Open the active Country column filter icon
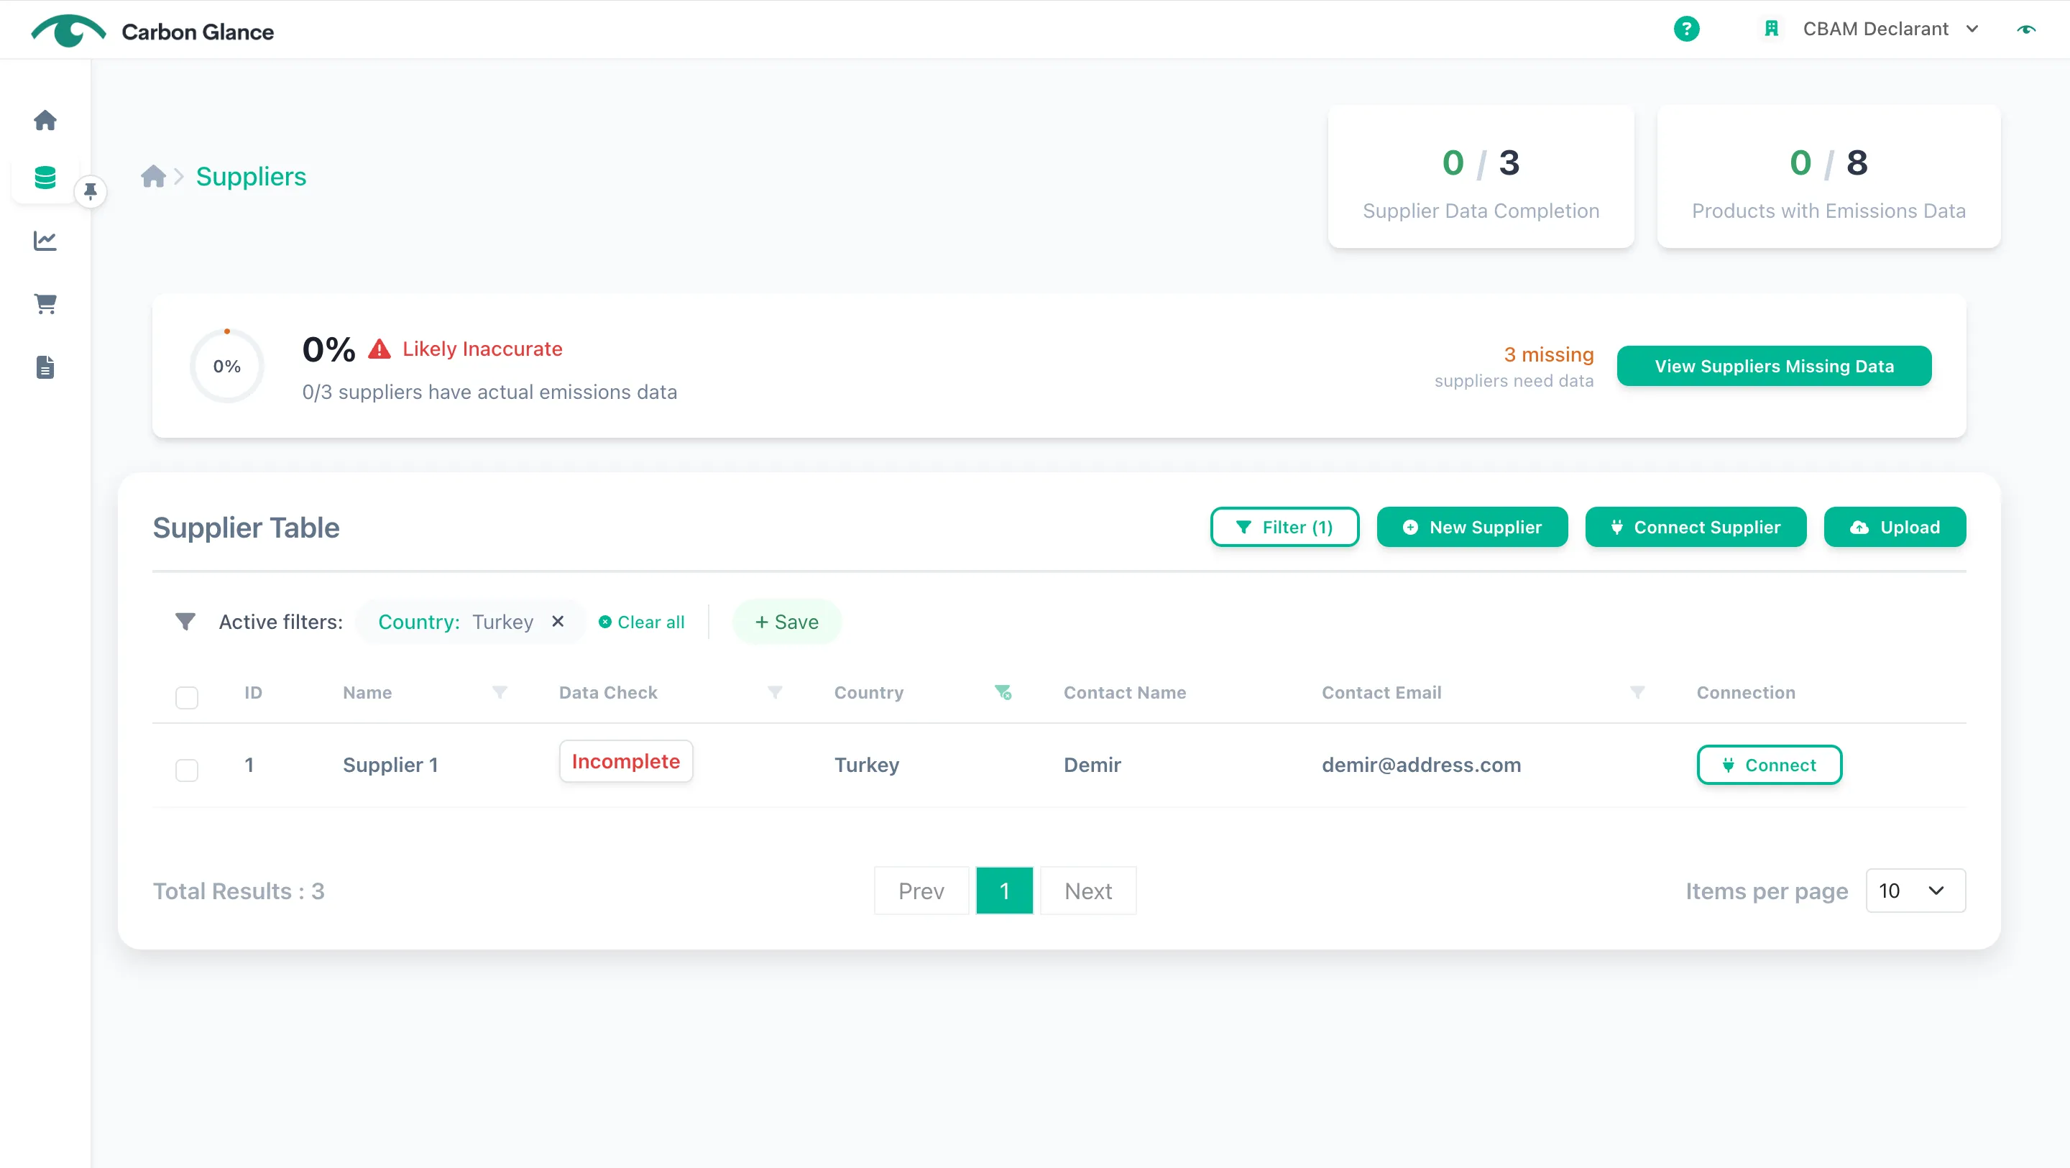2070x1168 pixels. pos(1002,692)
